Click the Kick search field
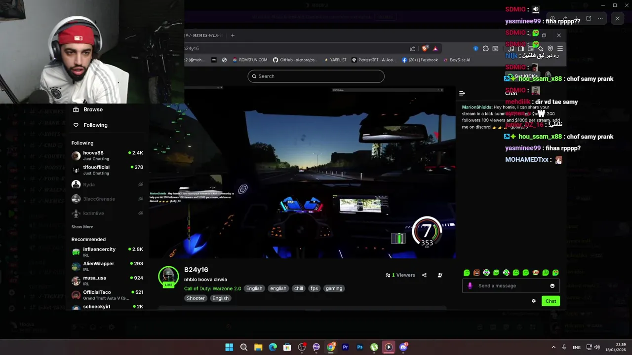The width and height of the screenshot is (632, 355). pos(316,76)
